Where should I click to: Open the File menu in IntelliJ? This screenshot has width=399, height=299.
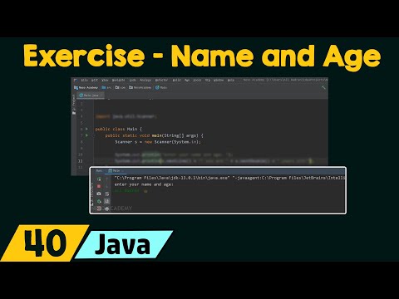(x=84, y=80)
